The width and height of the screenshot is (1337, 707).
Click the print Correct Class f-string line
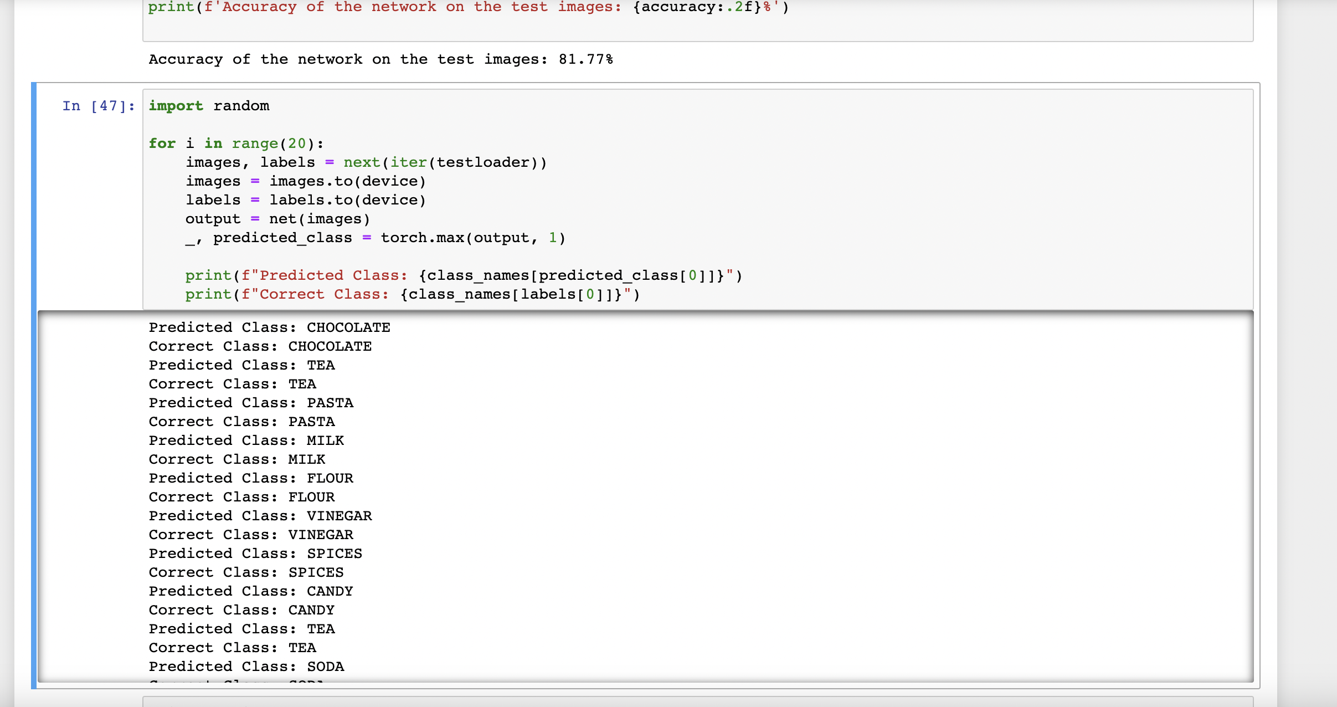[x=412, y=294]
